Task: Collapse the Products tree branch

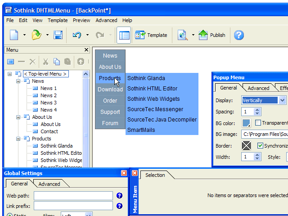Action: click(x=18, y=139)
